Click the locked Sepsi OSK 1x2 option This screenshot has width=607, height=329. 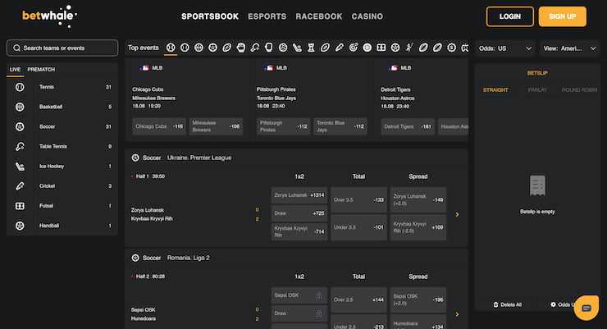pos(299,295)
